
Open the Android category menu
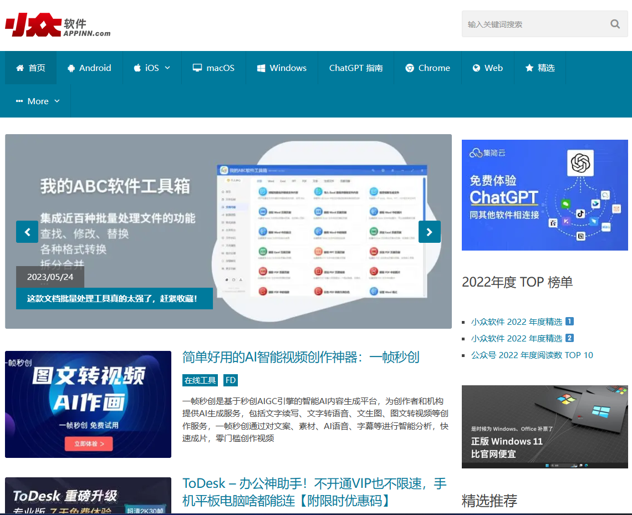(x=89, y=68)
